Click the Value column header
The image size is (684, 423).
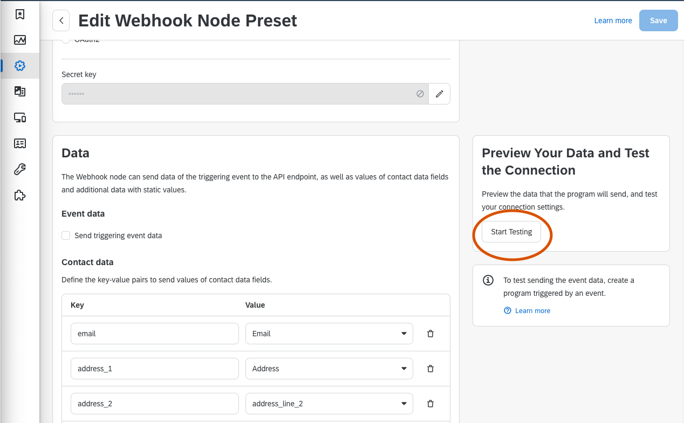(x=255, y=305)
